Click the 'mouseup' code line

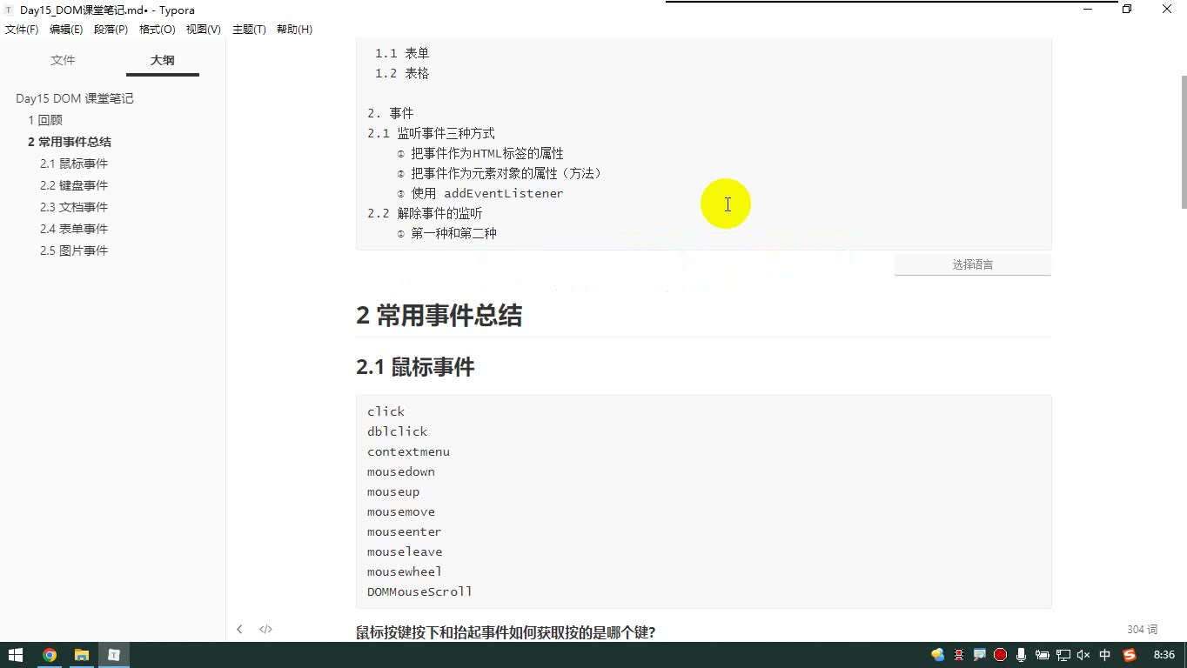tap(393, 491)
